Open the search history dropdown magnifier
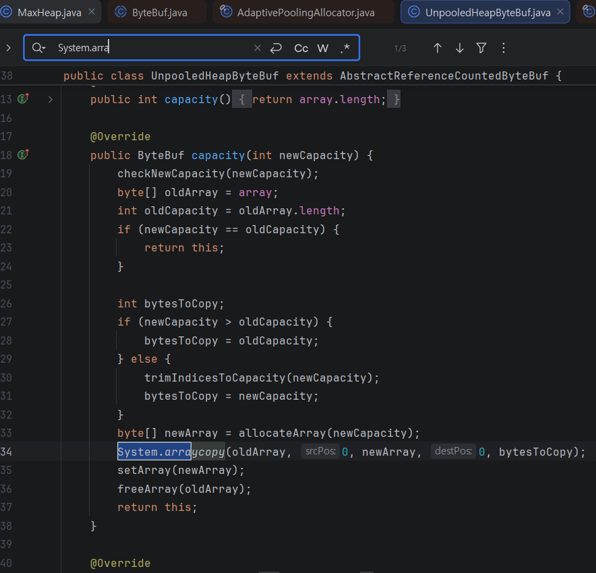 [x=39, y=48]
